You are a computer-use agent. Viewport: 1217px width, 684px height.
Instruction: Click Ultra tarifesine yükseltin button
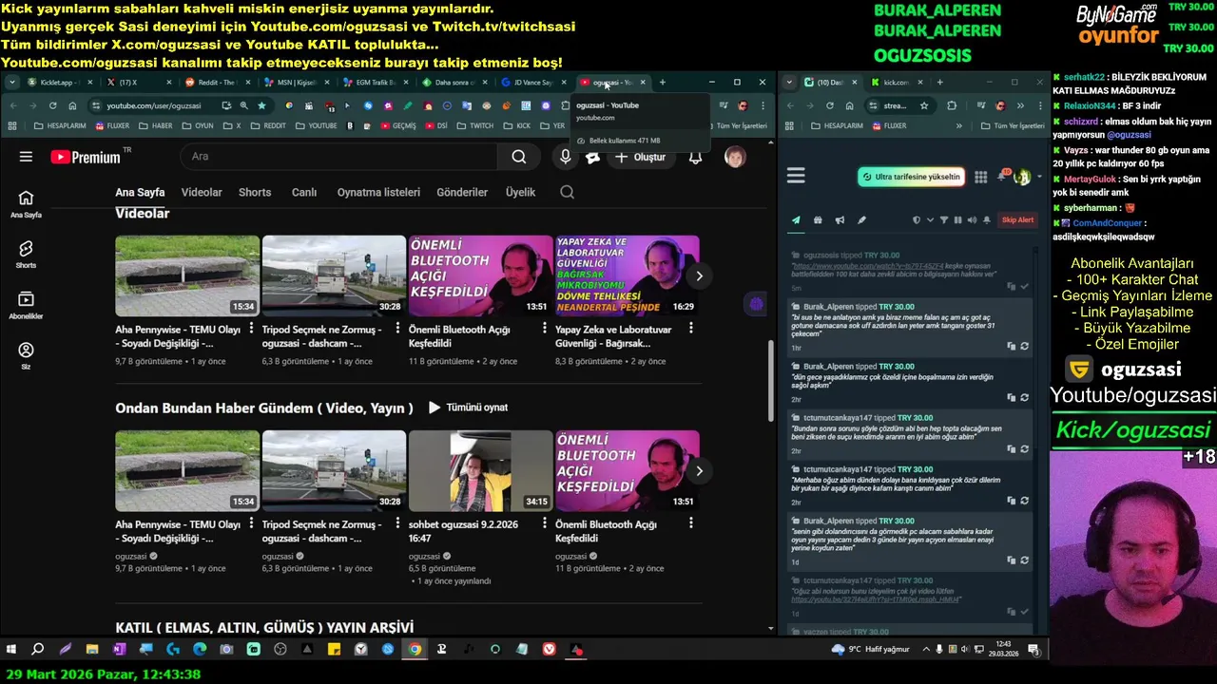[911, 177]
